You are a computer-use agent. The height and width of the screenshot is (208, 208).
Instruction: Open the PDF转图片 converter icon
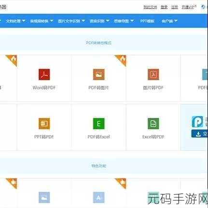[99, 74]
